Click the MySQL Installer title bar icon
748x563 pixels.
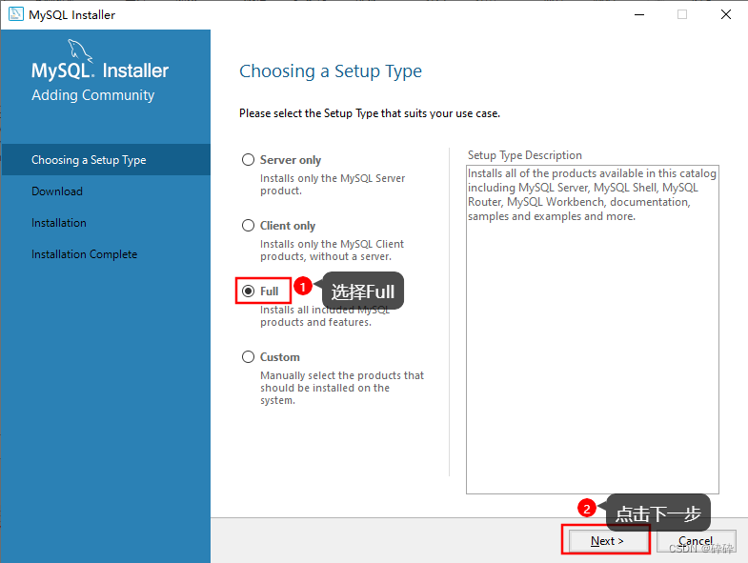click(x=16, y=14)
